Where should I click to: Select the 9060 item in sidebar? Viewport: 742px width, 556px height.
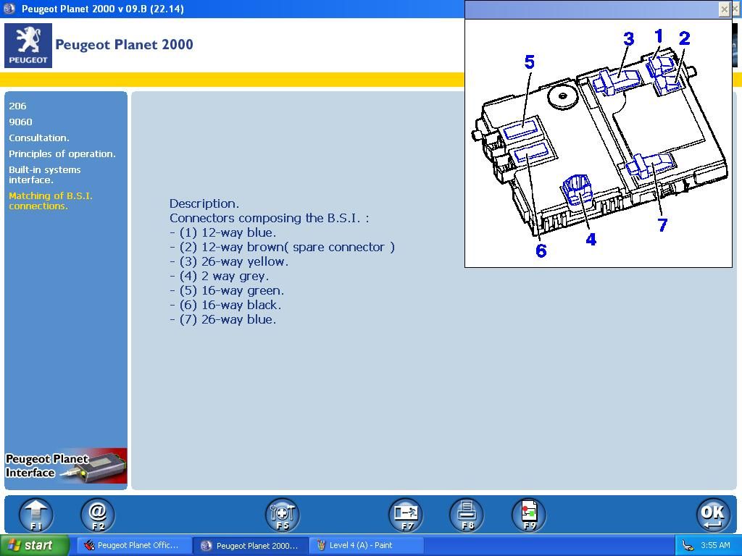(20, 122)
